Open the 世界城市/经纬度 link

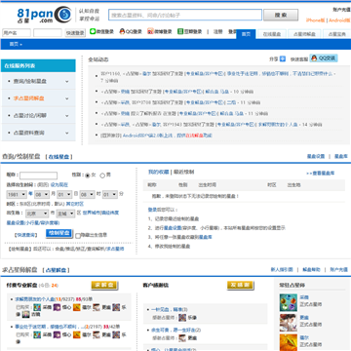click(x=100, y=214)
